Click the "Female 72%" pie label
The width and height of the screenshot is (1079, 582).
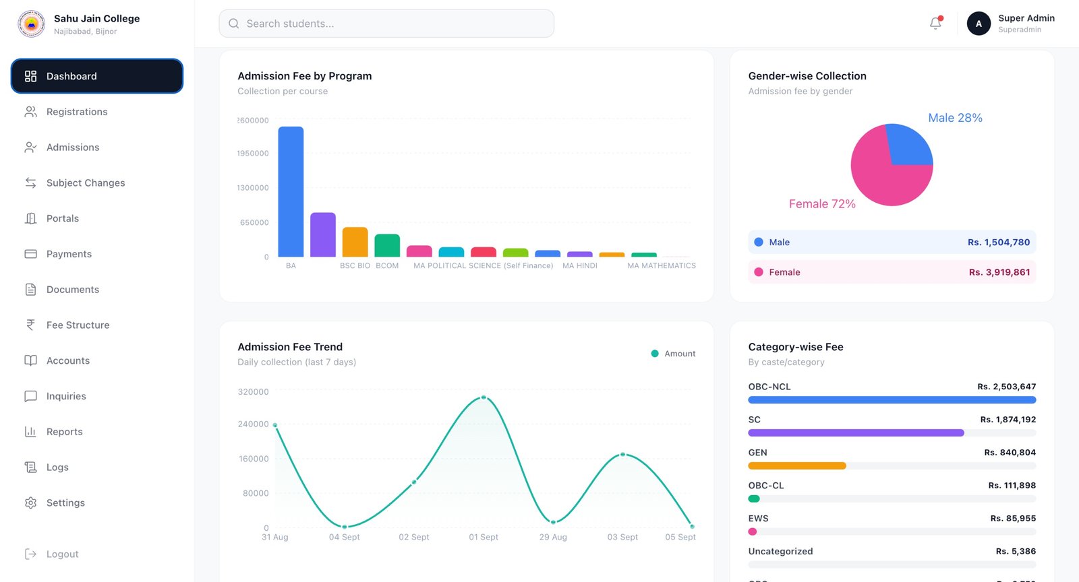[822, 204]
